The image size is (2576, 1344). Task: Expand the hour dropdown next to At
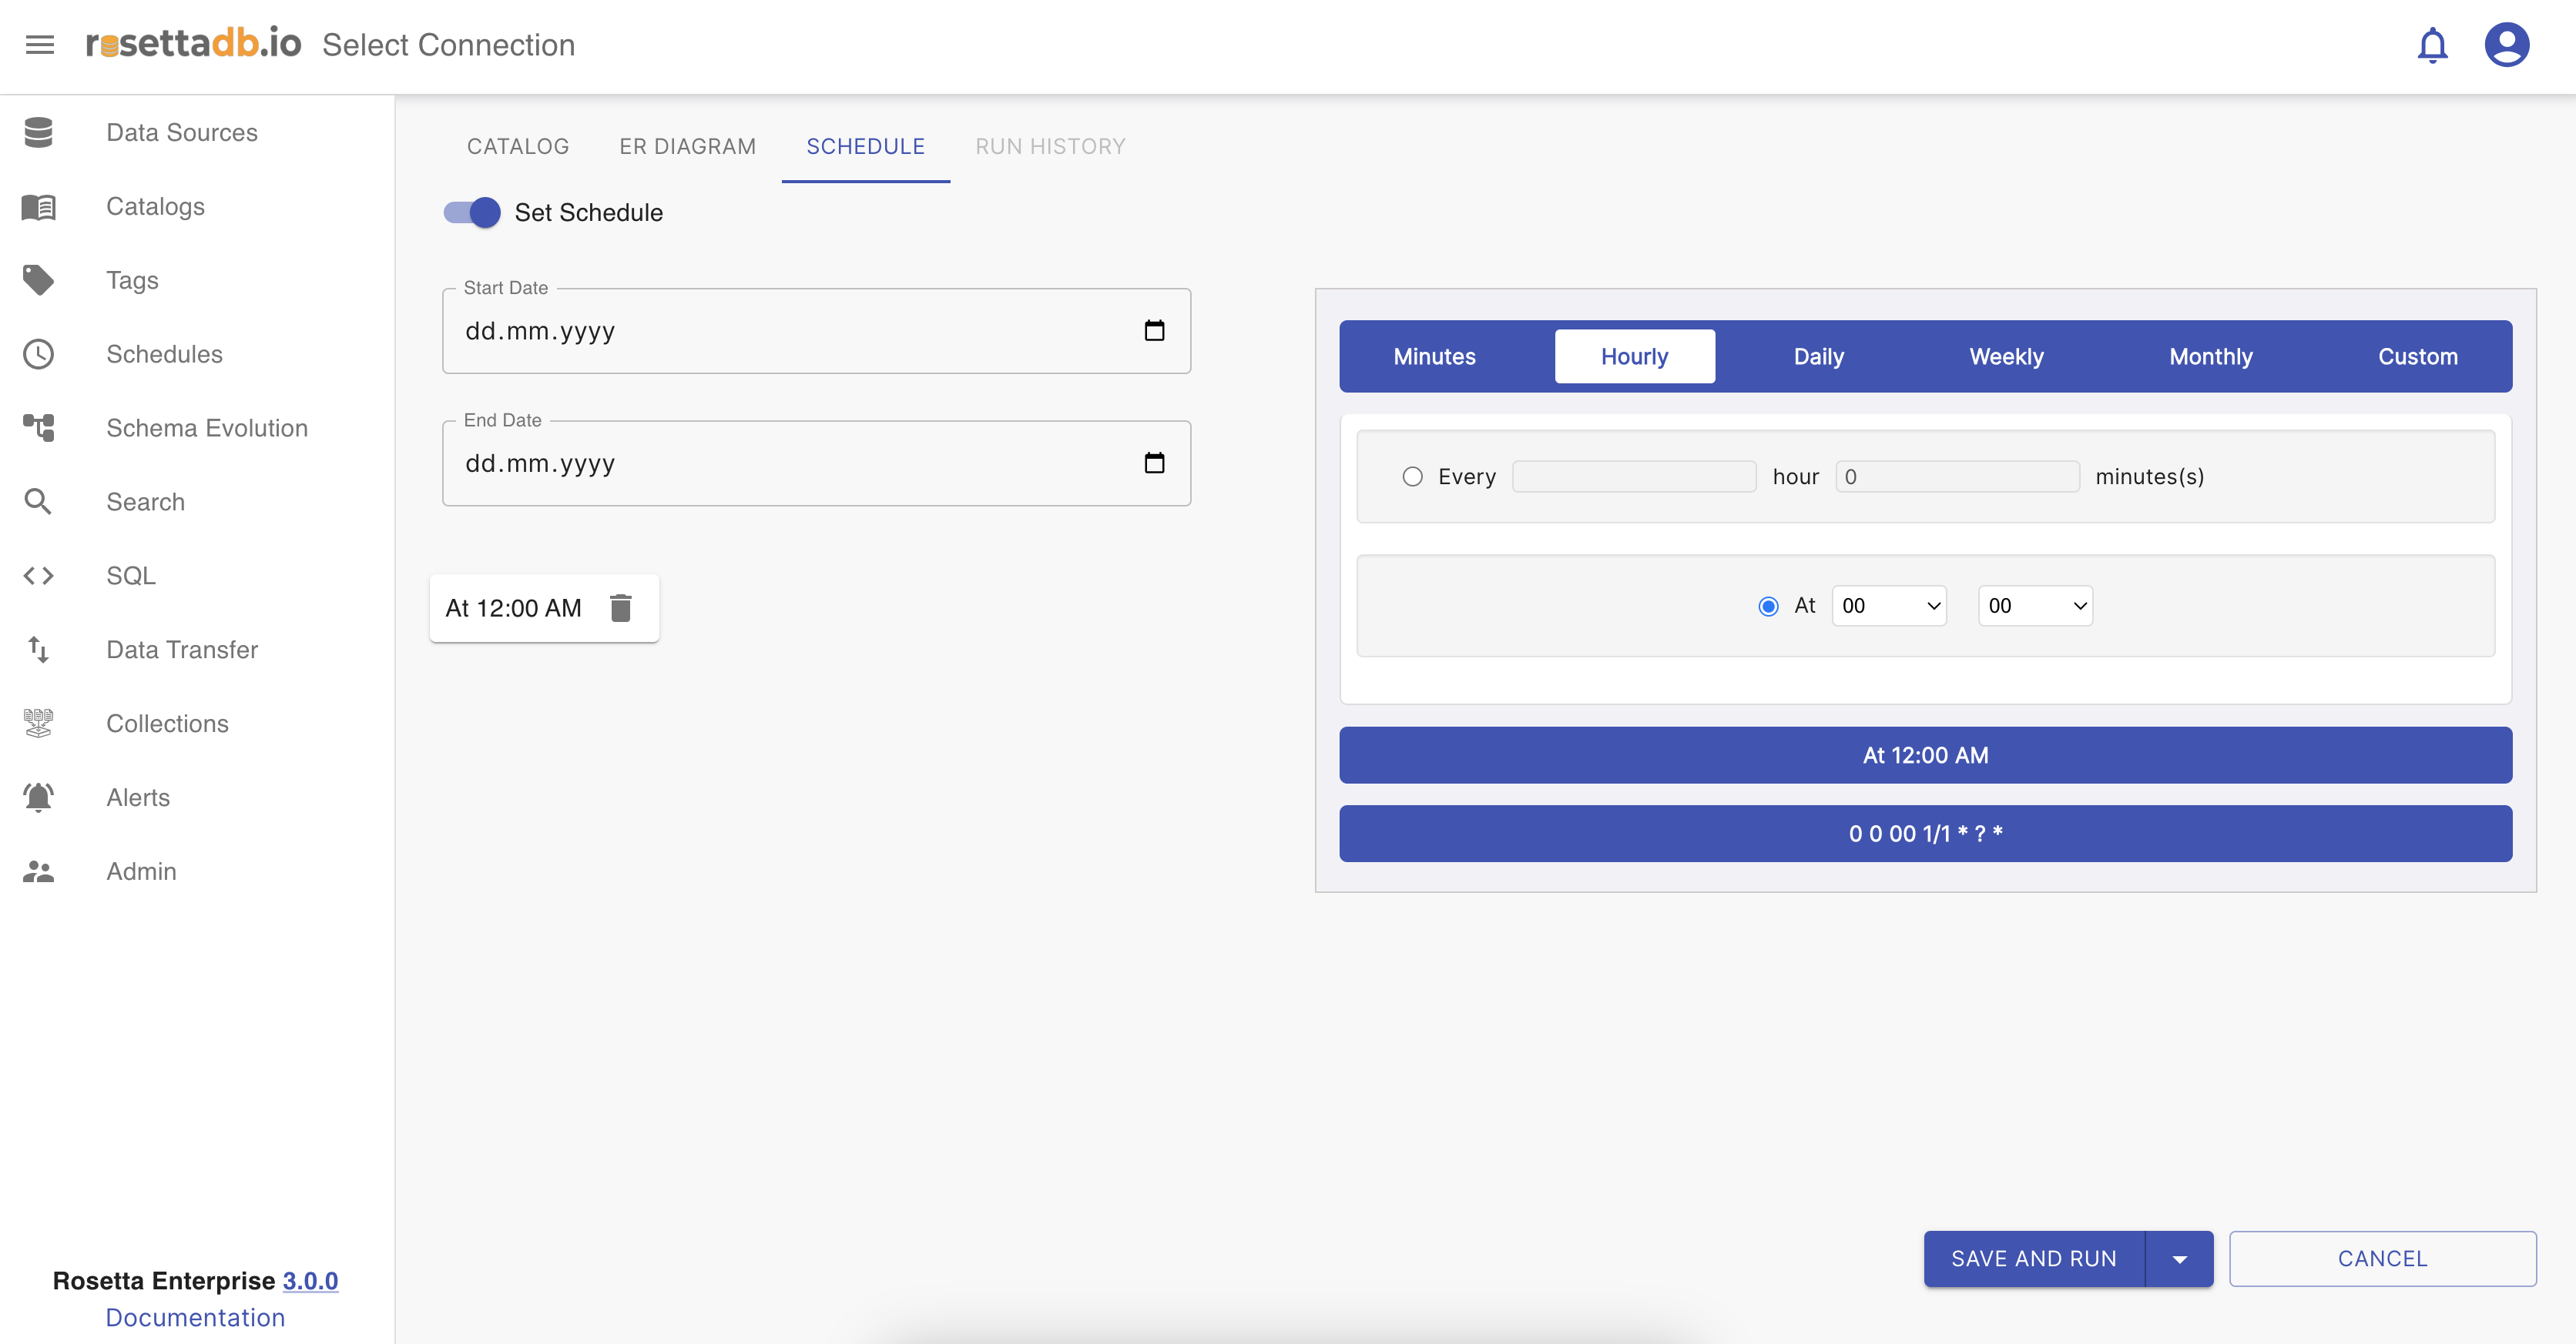(x=1888, y=606)
